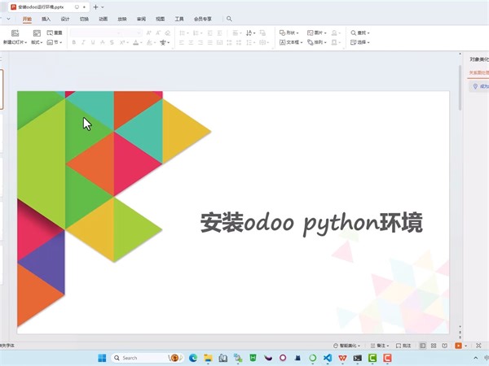
Task: Increase the paragraph indent
Action: [219, 33]
